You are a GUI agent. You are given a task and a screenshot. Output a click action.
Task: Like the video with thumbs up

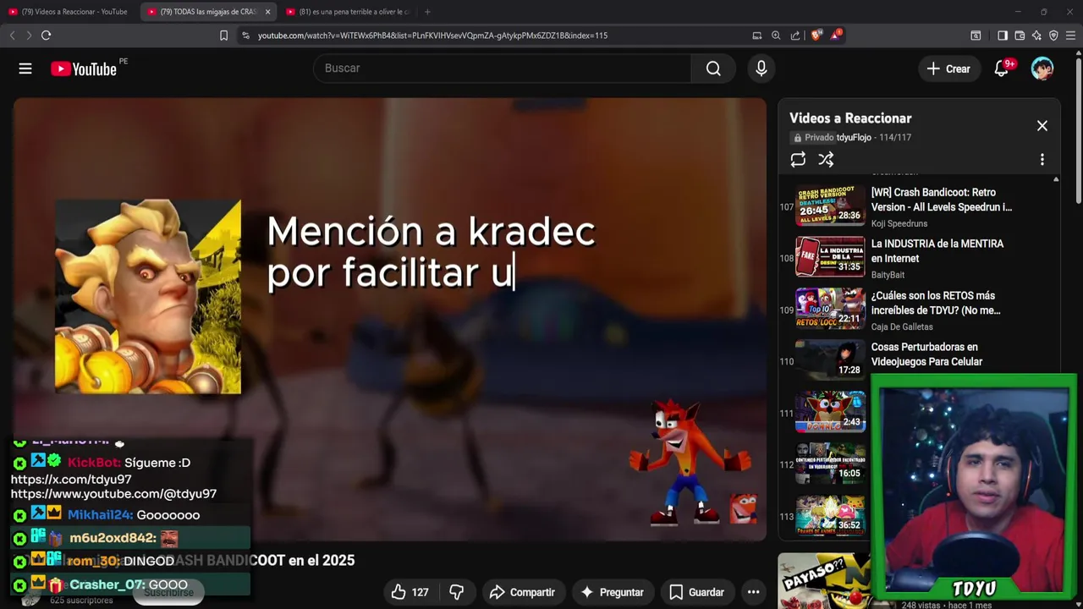[x=410, y=592]
